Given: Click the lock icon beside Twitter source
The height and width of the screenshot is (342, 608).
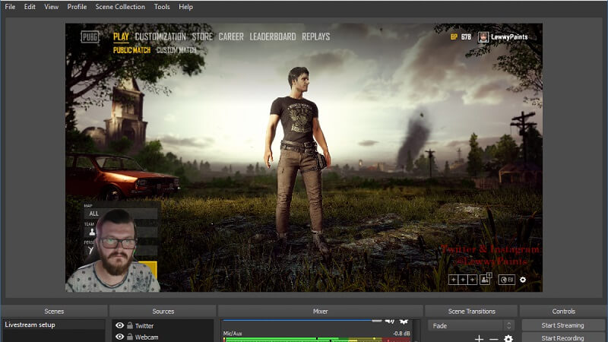Looking at the screenshot, I should click(130, 326).
